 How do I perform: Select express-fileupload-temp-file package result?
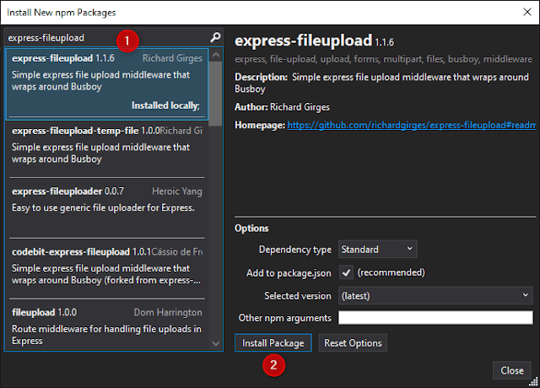click(x=107, y=149)
